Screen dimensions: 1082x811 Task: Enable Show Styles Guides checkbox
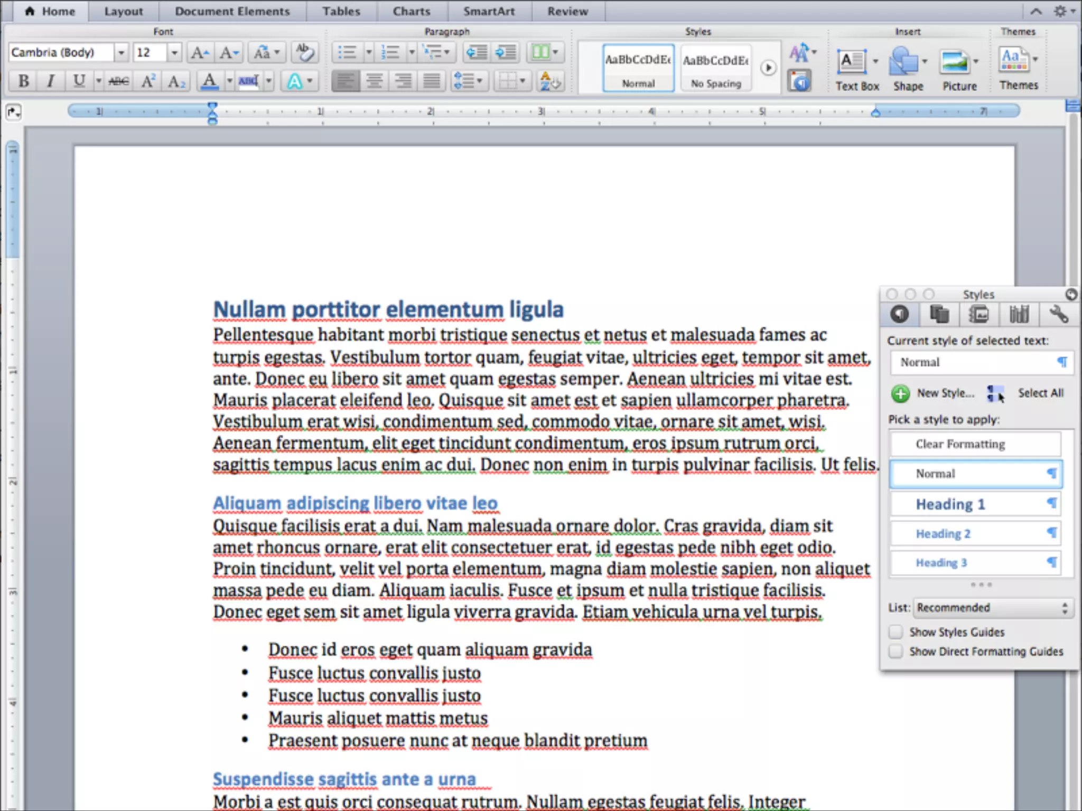point(896,631)
